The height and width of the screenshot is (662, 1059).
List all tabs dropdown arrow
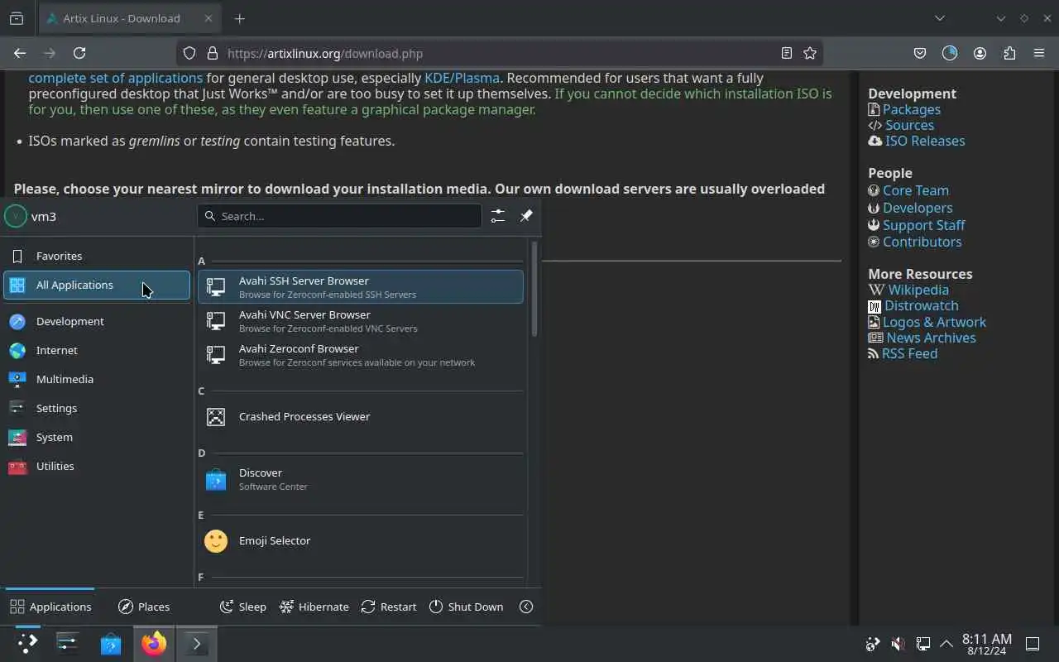pyautogui.click(x=940, y=18)
